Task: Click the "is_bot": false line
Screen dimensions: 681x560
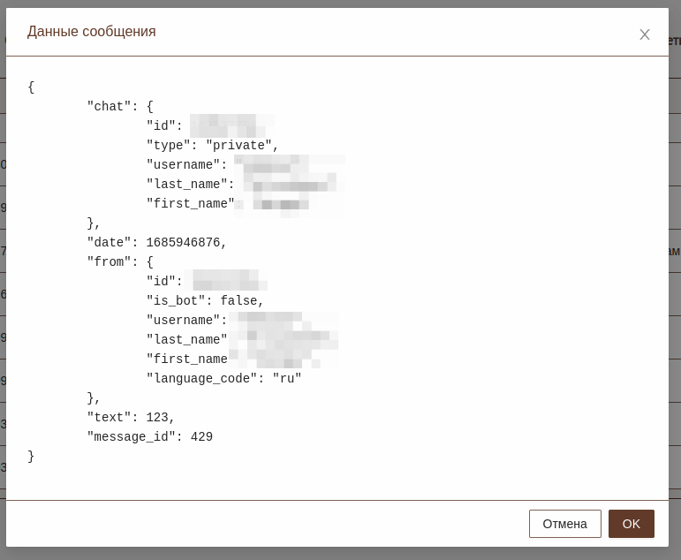Action: [205, 301]
